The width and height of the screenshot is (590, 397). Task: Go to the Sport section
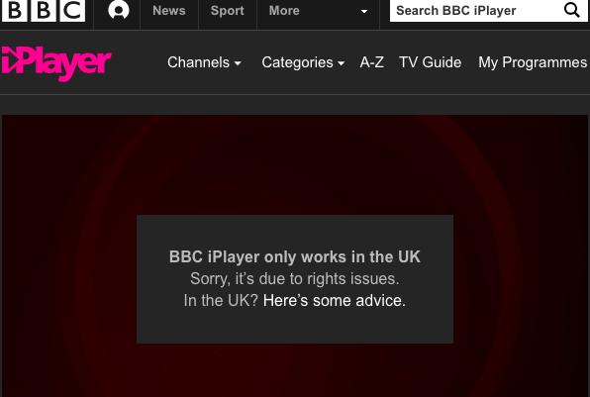(228, 11)
